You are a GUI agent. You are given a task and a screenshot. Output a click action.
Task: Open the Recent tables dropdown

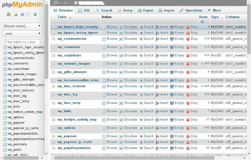[x=22, y=26]
